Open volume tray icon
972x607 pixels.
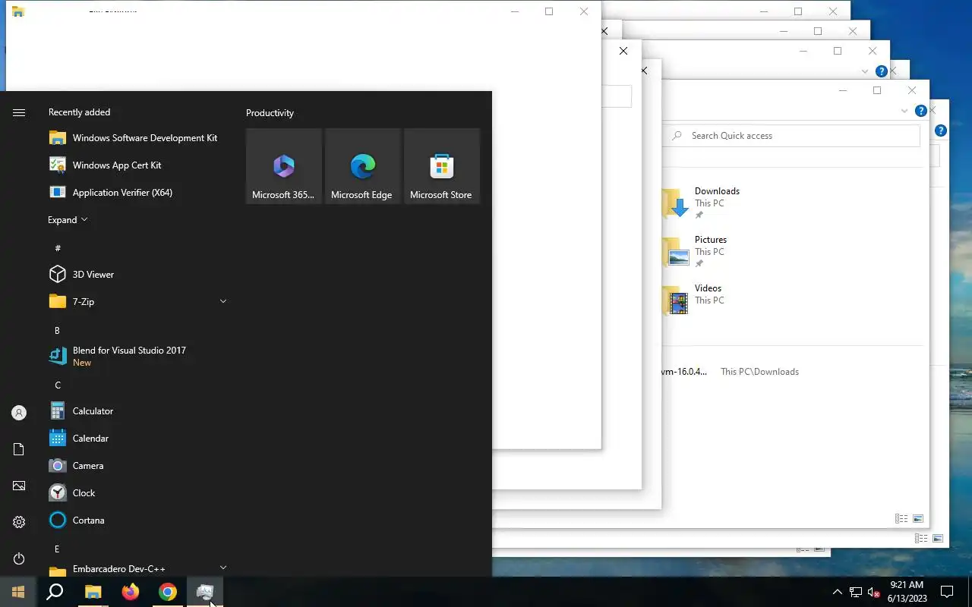(x=873, y=592)
